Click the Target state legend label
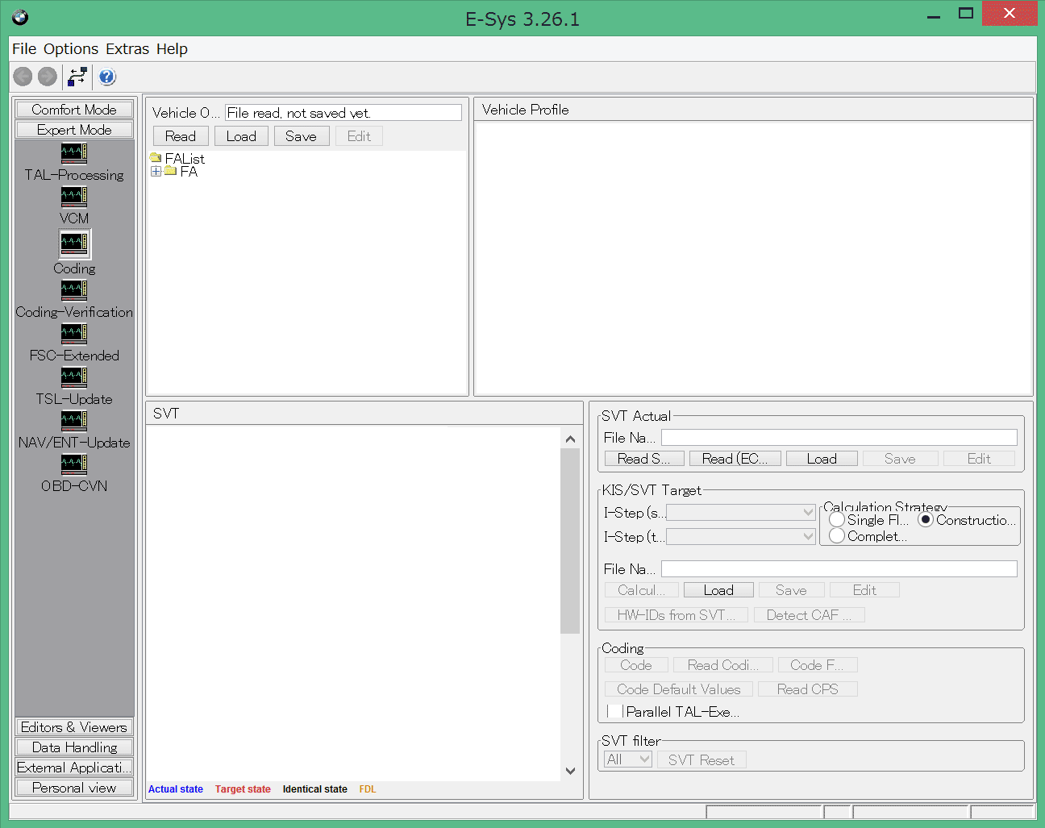 (243, 789)
